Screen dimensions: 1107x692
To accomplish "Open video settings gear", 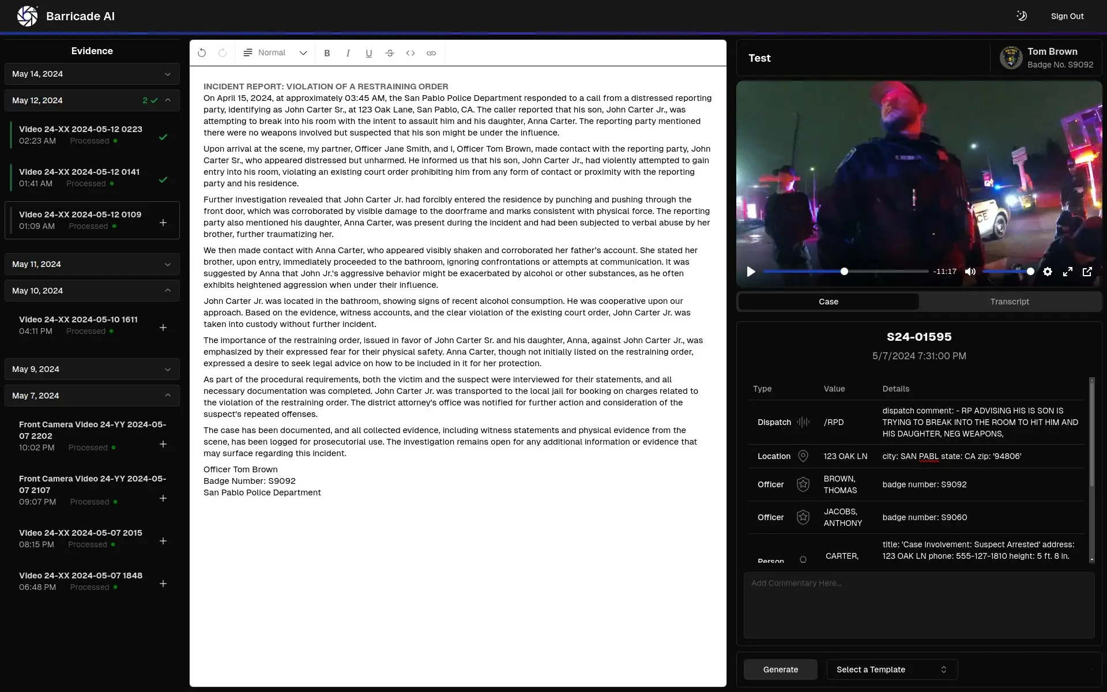I will tap(1048, 272).
